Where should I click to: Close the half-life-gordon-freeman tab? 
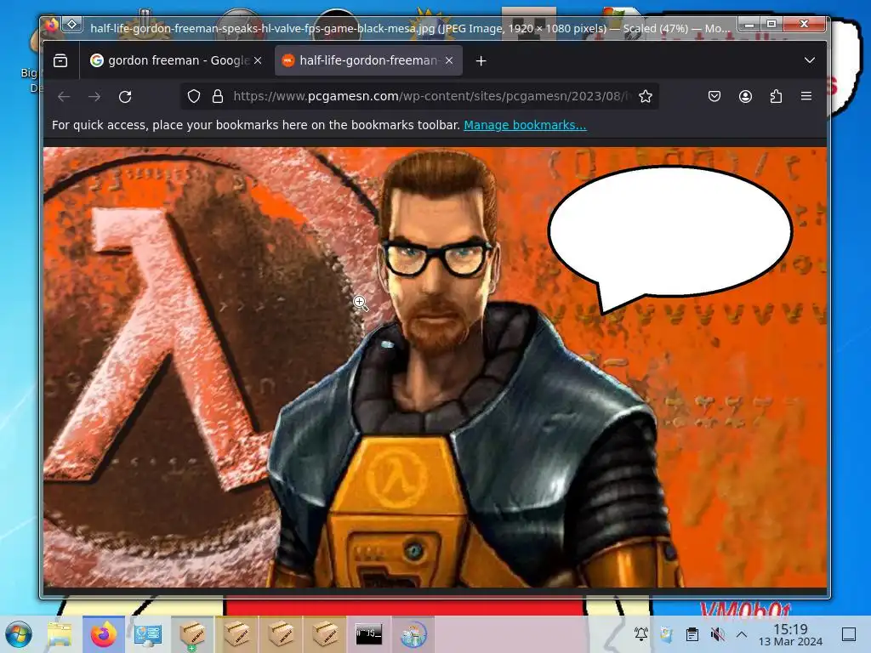449,60
